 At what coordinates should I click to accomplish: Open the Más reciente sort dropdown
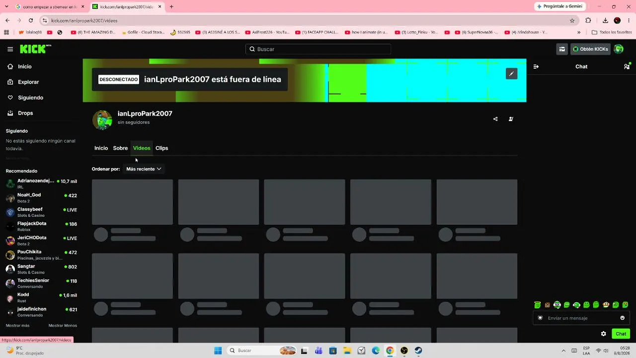[144, 169]
